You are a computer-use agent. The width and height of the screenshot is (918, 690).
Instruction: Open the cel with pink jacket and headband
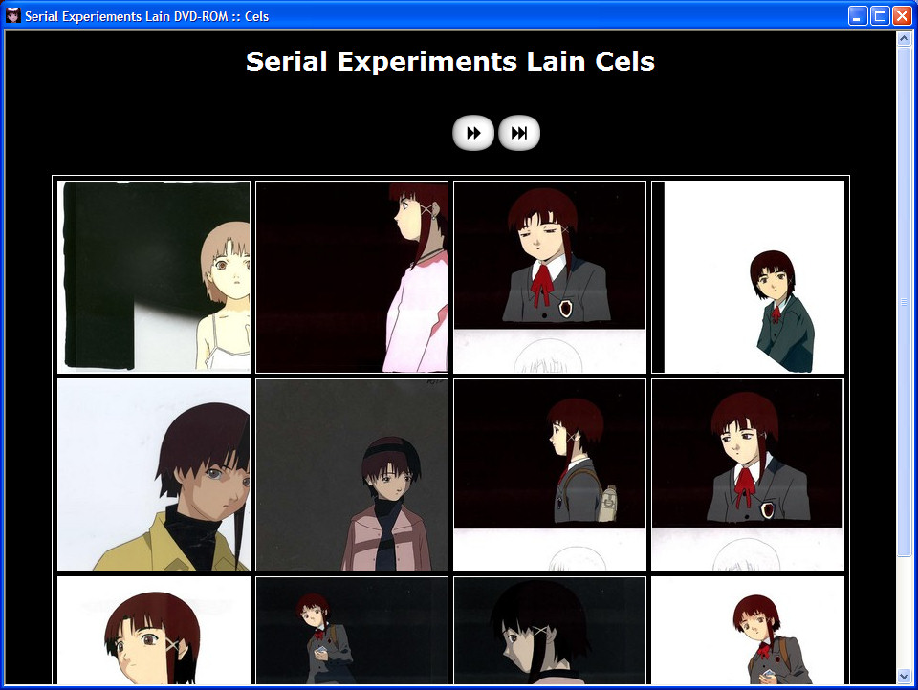[352, 475]
